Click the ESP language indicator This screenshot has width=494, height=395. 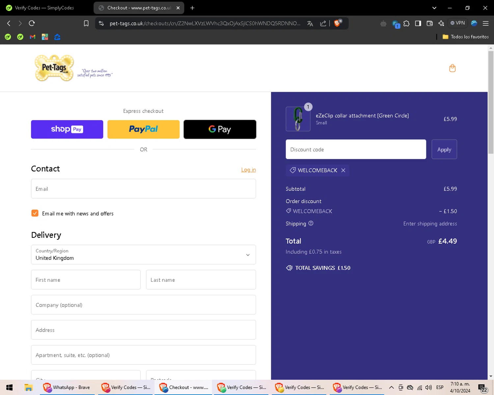click(440, 387)
